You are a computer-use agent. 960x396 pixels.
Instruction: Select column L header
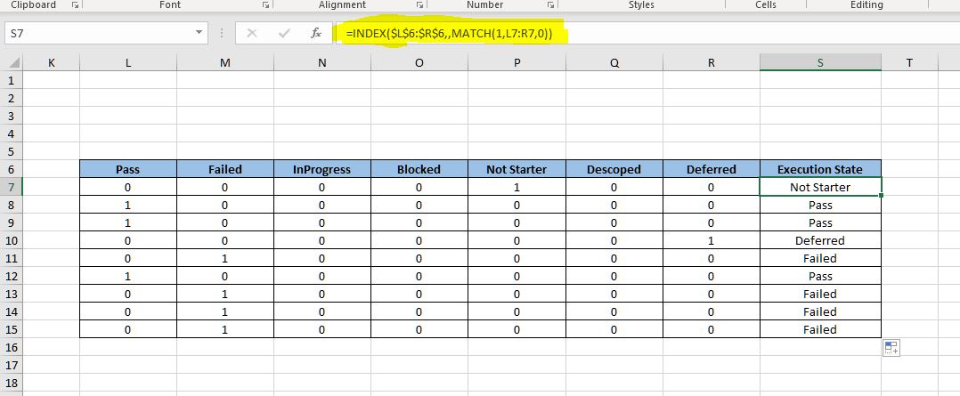pyautogui.click(x=128, y=62)
